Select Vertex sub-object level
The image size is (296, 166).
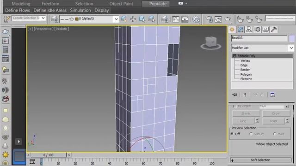245,60
